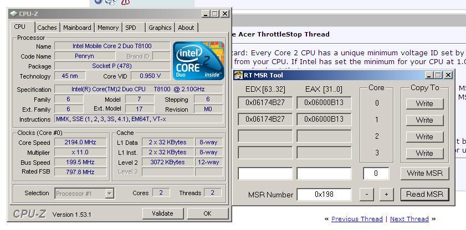Click Write button for Core 1
Viewport: 466px width, 230px height.
(x=424, y=120)
